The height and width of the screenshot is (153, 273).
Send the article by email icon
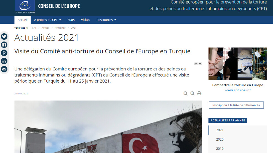(4, 69)
